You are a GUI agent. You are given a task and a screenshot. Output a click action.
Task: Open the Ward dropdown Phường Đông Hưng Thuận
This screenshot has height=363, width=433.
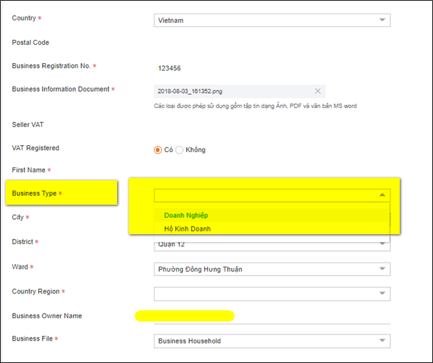click(x=271, y=269)
